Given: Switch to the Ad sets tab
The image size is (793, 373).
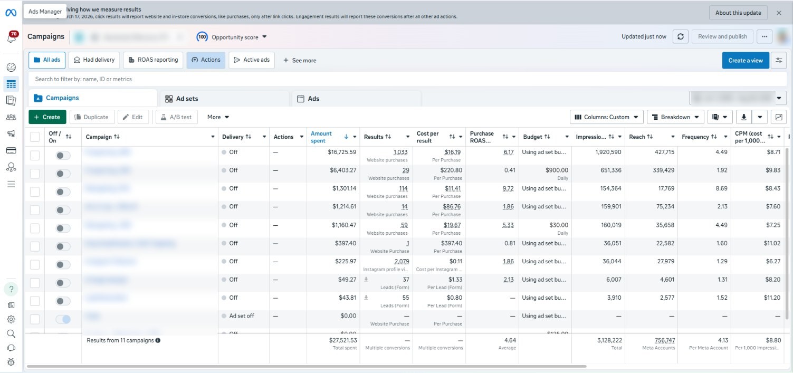Looking at the screenshot, I should click(x=225, y=99).
